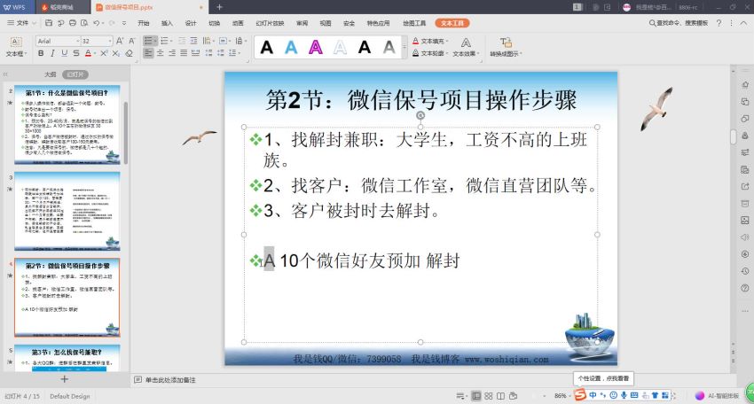Click the Clear formatting eraser icon

point(129,53)
